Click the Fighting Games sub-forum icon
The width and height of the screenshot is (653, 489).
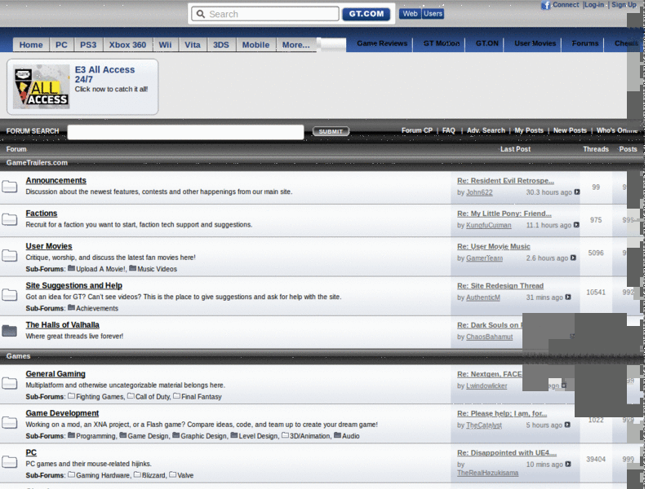(71, 396)
